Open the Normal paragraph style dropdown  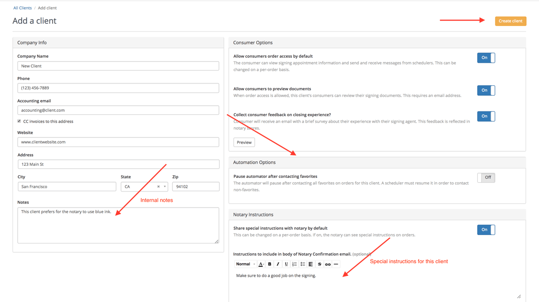[x=244, y=264]
